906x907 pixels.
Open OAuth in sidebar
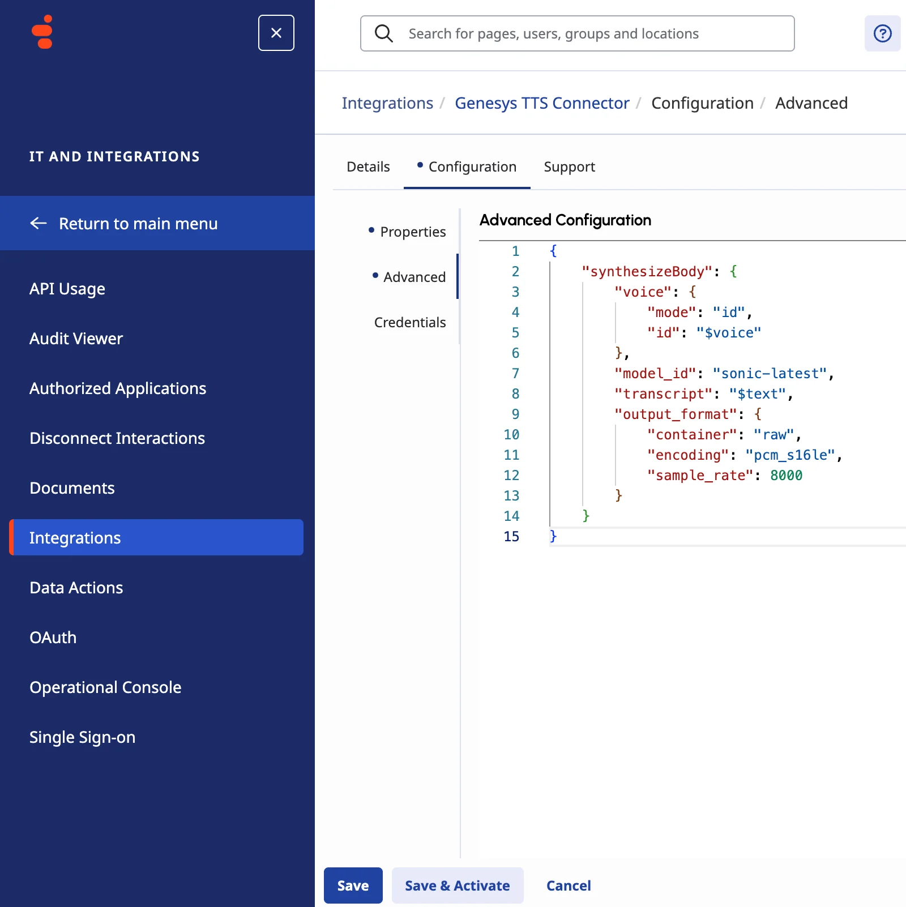[x=53, y=638]
